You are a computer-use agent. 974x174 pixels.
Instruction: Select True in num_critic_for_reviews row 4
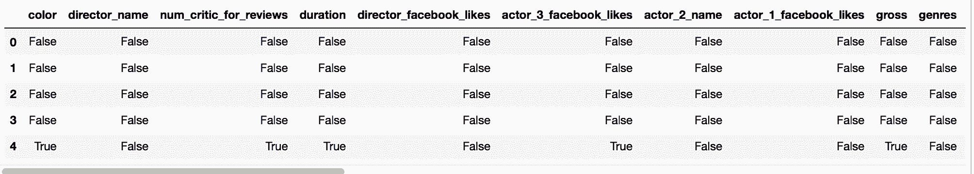tap(276, 146)
